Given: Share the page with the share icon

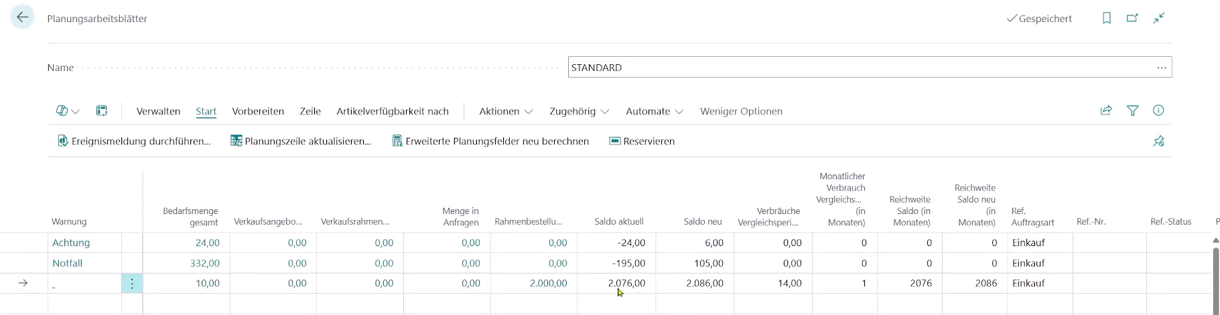Looking at the screenshot, I should pyautogui.click(x=1106, y=111).
